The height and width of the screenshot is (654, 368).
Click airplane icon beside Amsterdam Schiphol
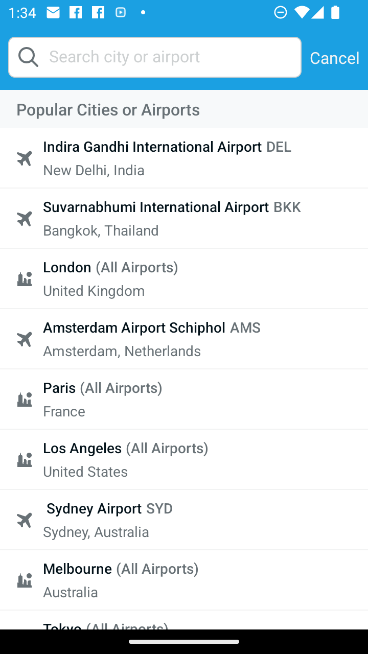[x=25, y=339]
